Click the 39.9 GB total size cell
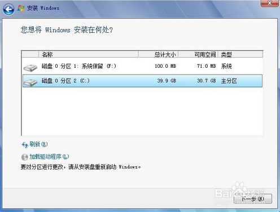Screen dimensions: 280x212 pyautogui.click(x=167, y=81)
